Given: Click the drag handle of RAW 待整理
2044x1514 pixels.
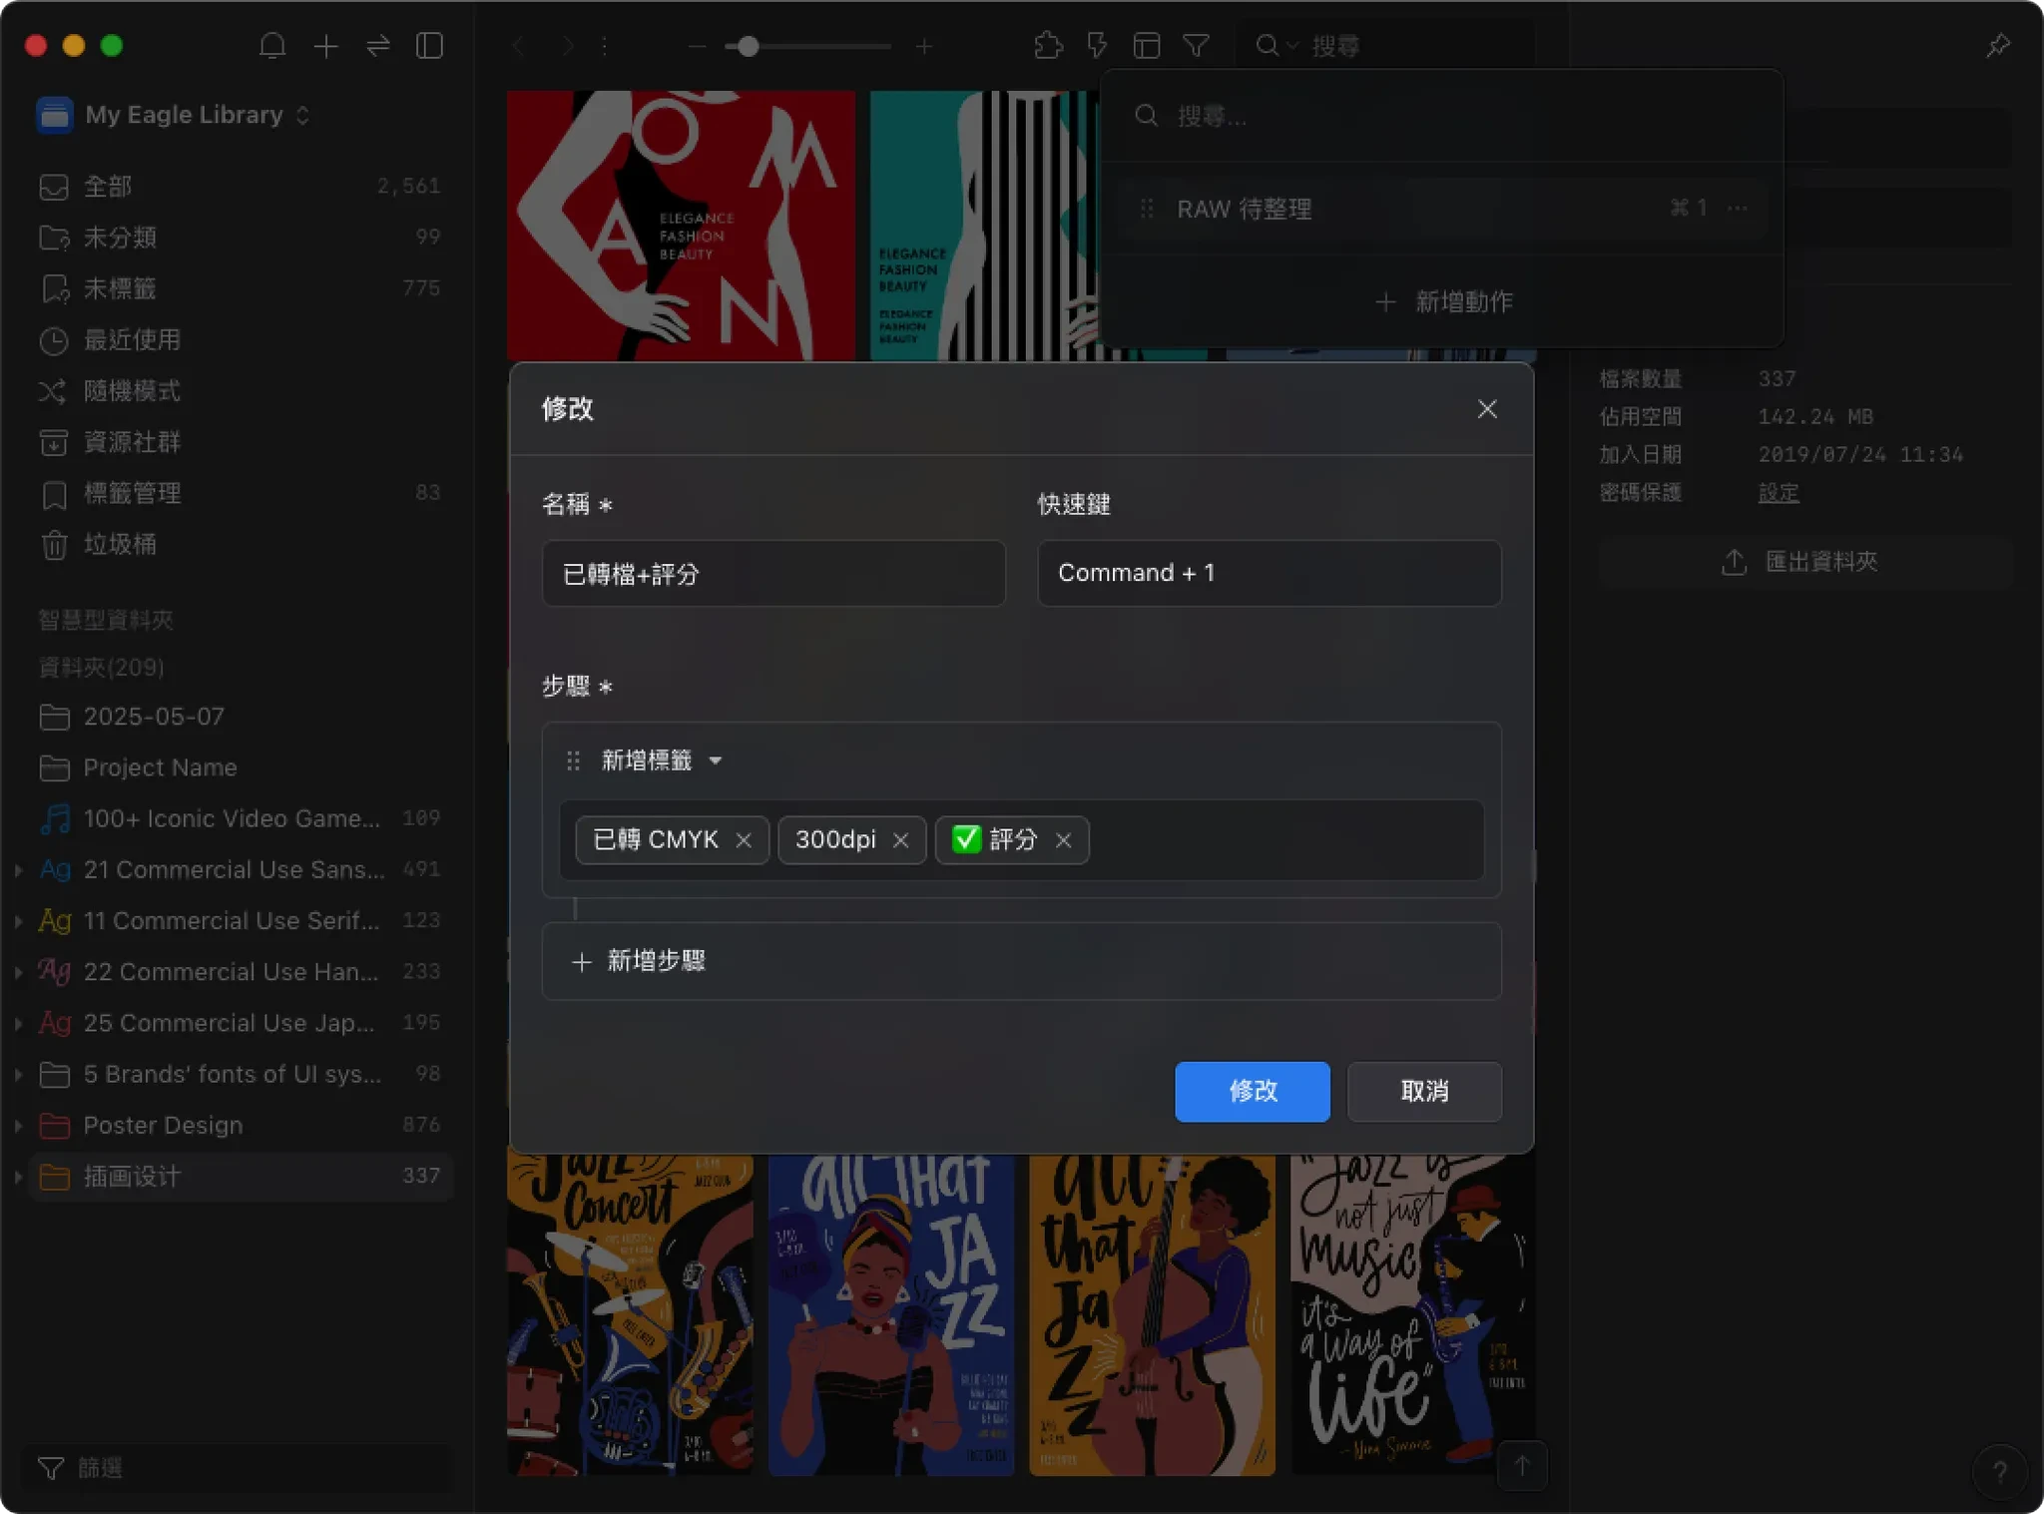Looking at the screenshot, I should 1147,209.
